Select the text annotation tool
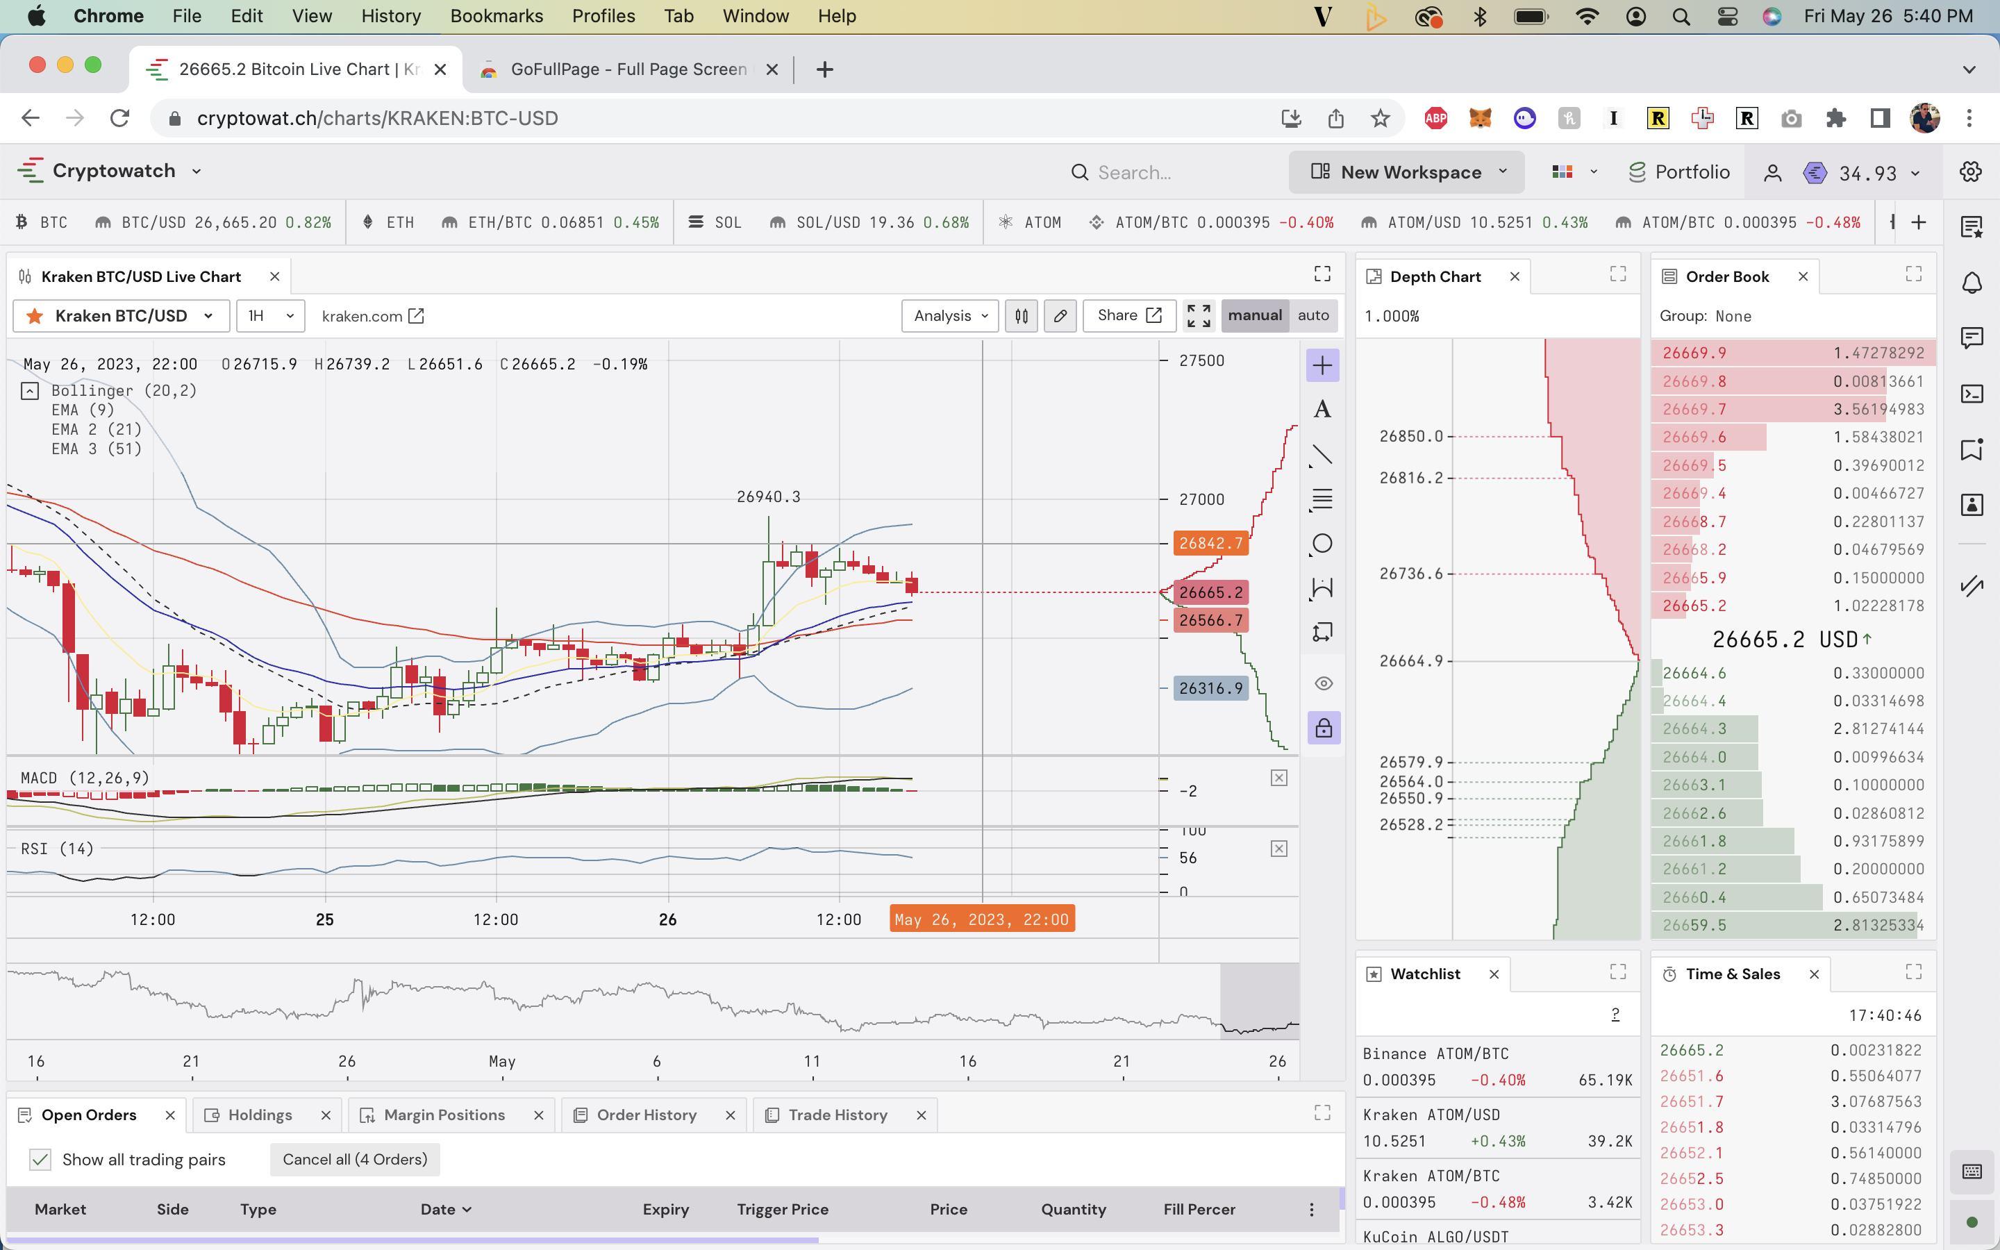Image resolution: width=2000 pixels, height=1250 pixels. click(x=1322, y=409)
